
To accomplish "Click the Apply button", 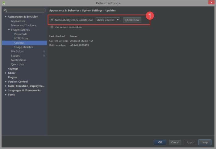I will (x=190, y=142).
